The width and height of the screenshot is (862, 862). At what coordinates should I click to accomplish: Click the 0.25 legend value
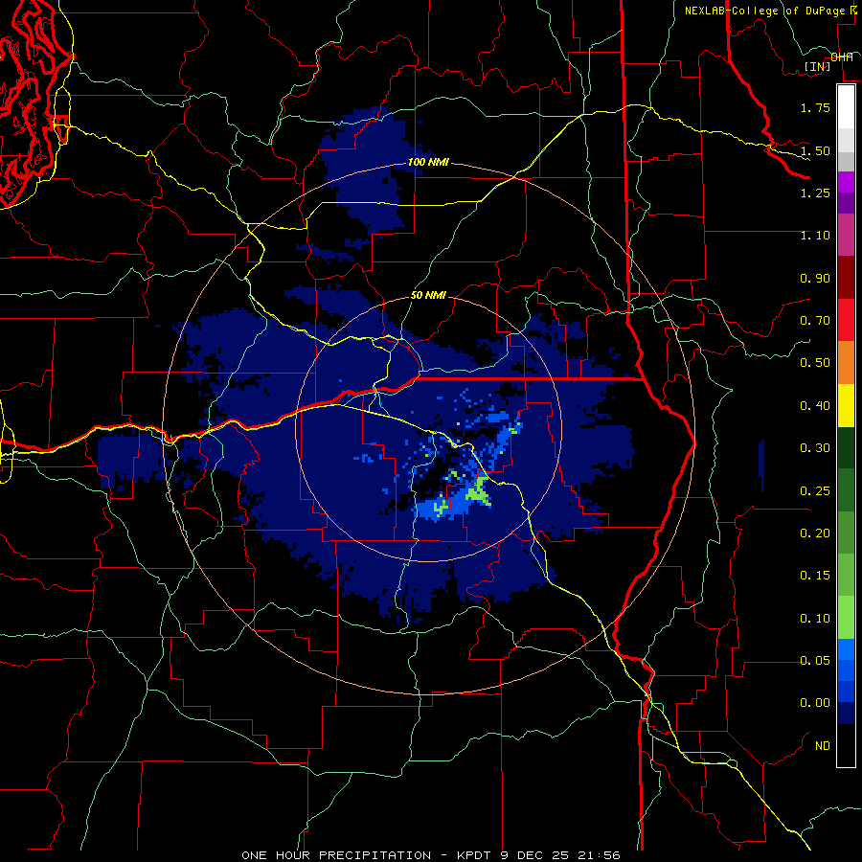815,491
